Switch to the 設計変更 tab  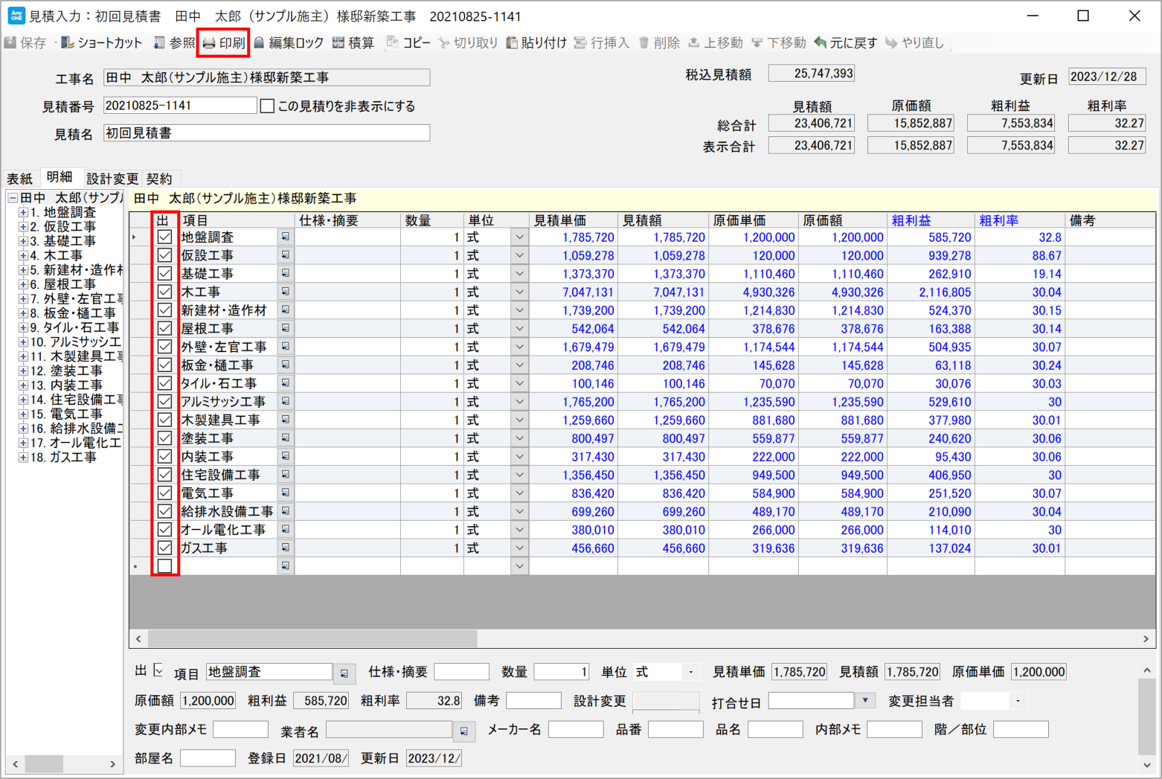(112, 179)
